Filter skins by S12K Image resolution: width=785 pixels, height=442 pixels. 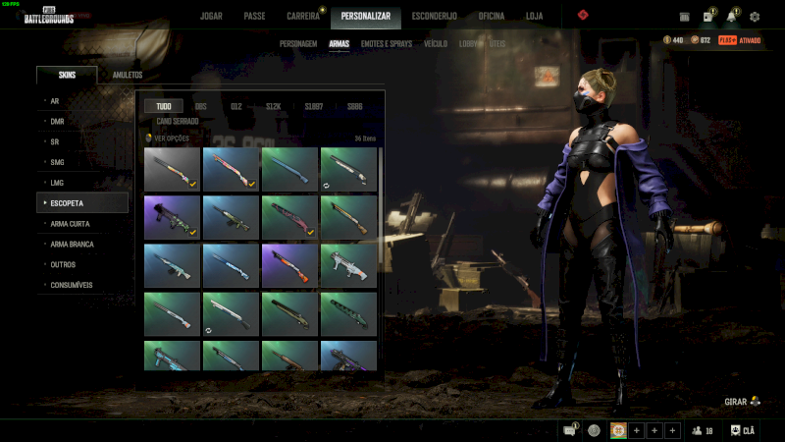tap(274, 106)
